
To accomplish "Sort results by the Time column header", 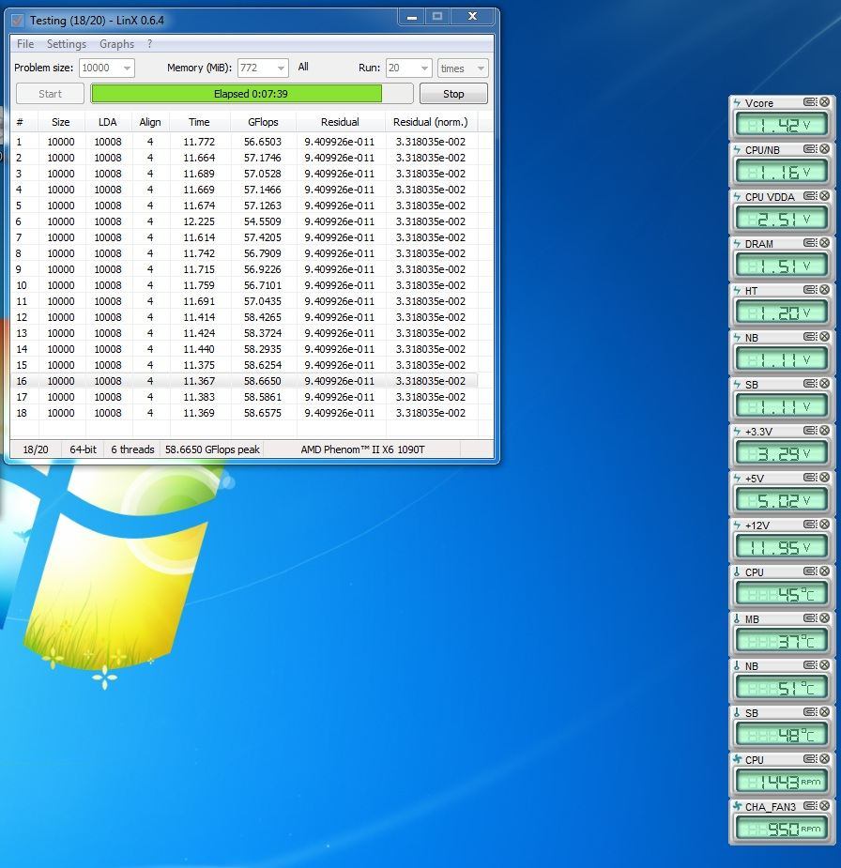I will tap(199, 122).
